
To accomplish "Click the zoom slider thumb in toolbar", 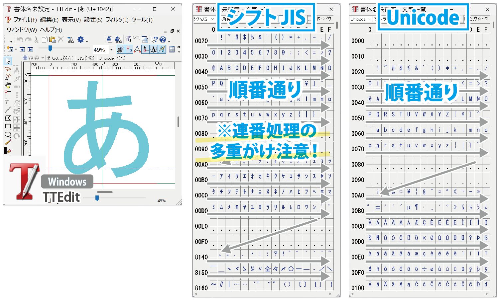I will (x=50, y=48).
